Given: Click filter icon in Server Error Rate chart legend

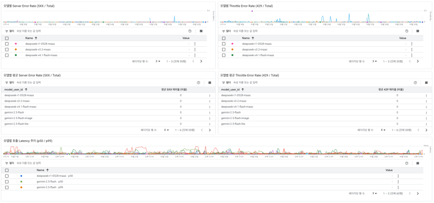Looking at the screenshot, I should [x=7, y=31].
